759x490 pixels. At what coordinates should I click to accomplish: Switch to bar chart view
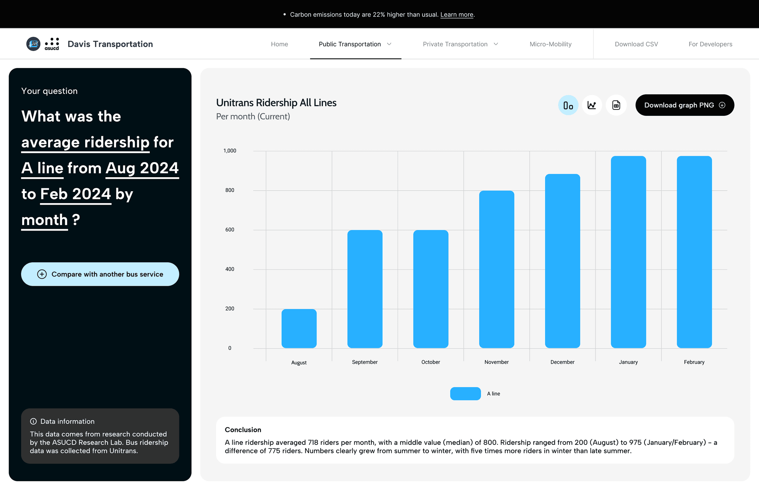point(568,105)
